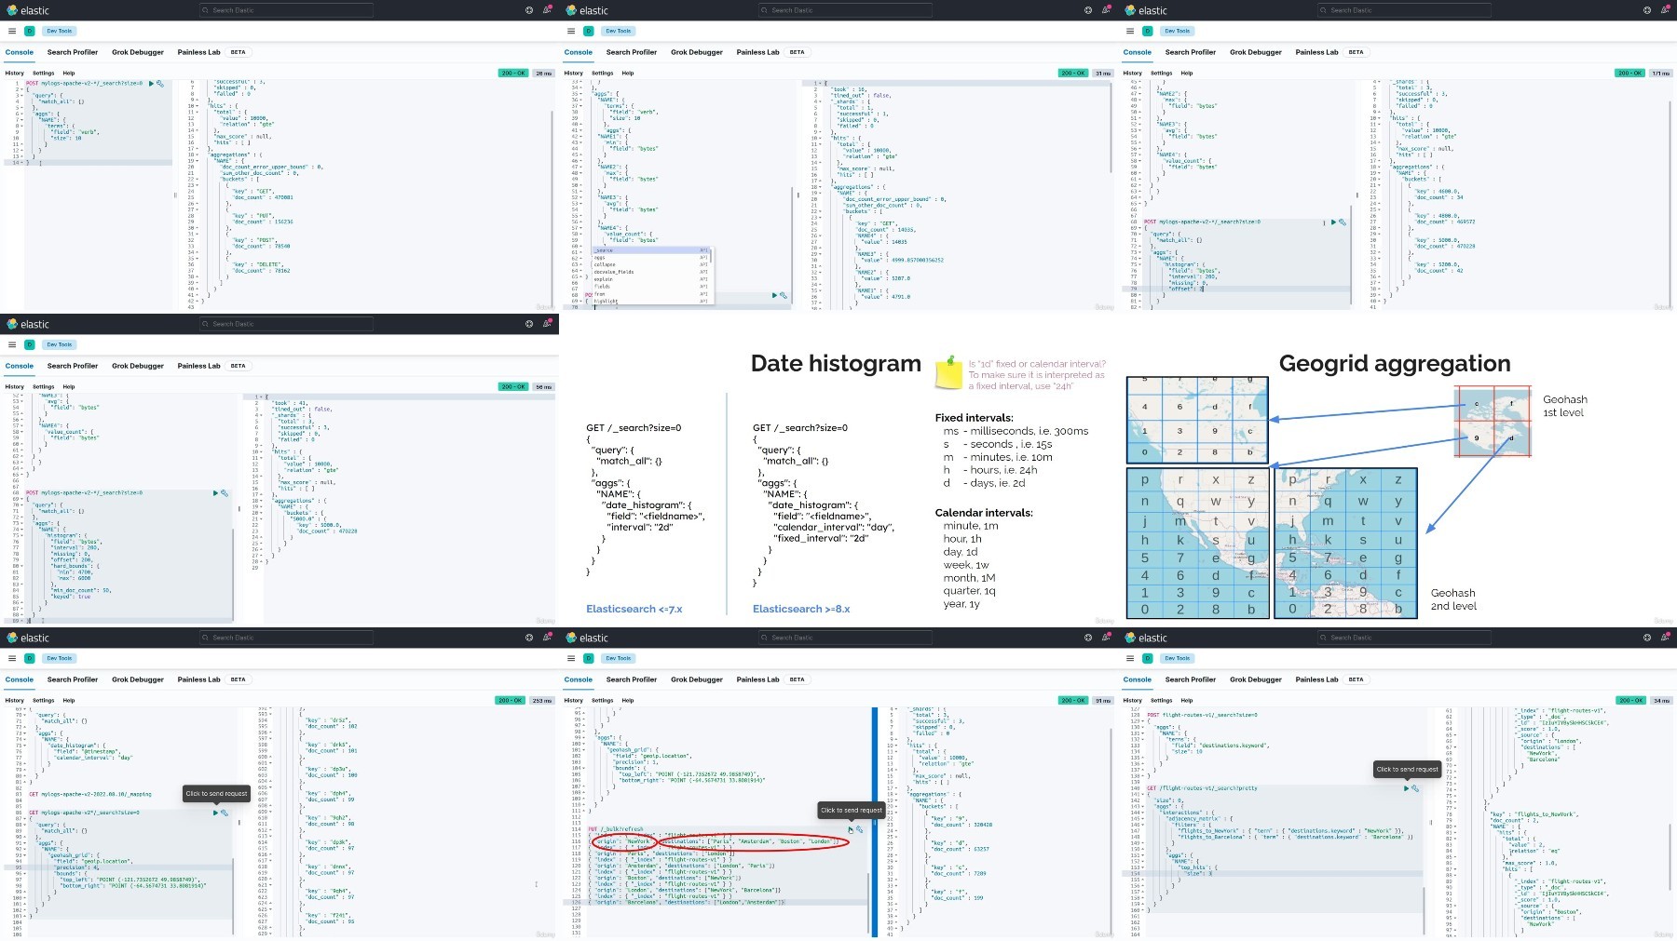Image resolution: width=1677 pixels, height=941 pixels.
Task: Click 'Elasticsearch <=7.x' text on Date histogram slide
Action: pyautogui.click(x=634, y=609)
